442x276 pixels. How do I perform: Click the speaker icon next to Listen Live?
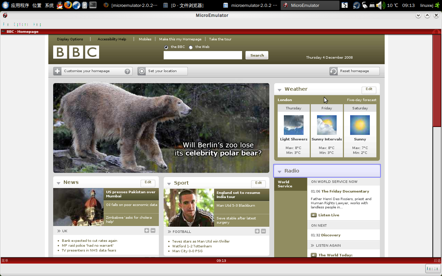[314, 215]
